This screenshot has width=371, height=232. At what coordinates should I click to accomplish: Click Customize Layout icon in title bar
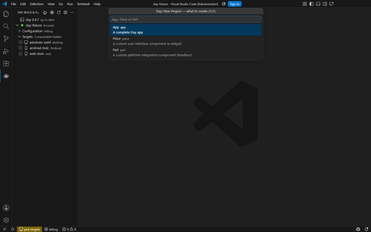pos(305,4)
